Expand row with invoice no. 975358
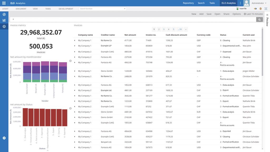Image resolution: width=270 pixels, height=152 pixels. (75, 57)
